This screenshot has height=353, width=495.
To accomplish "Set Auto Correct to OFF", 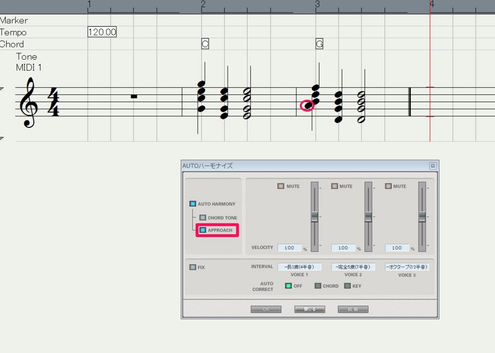I will pyautogui.click(x=289, y=286).
